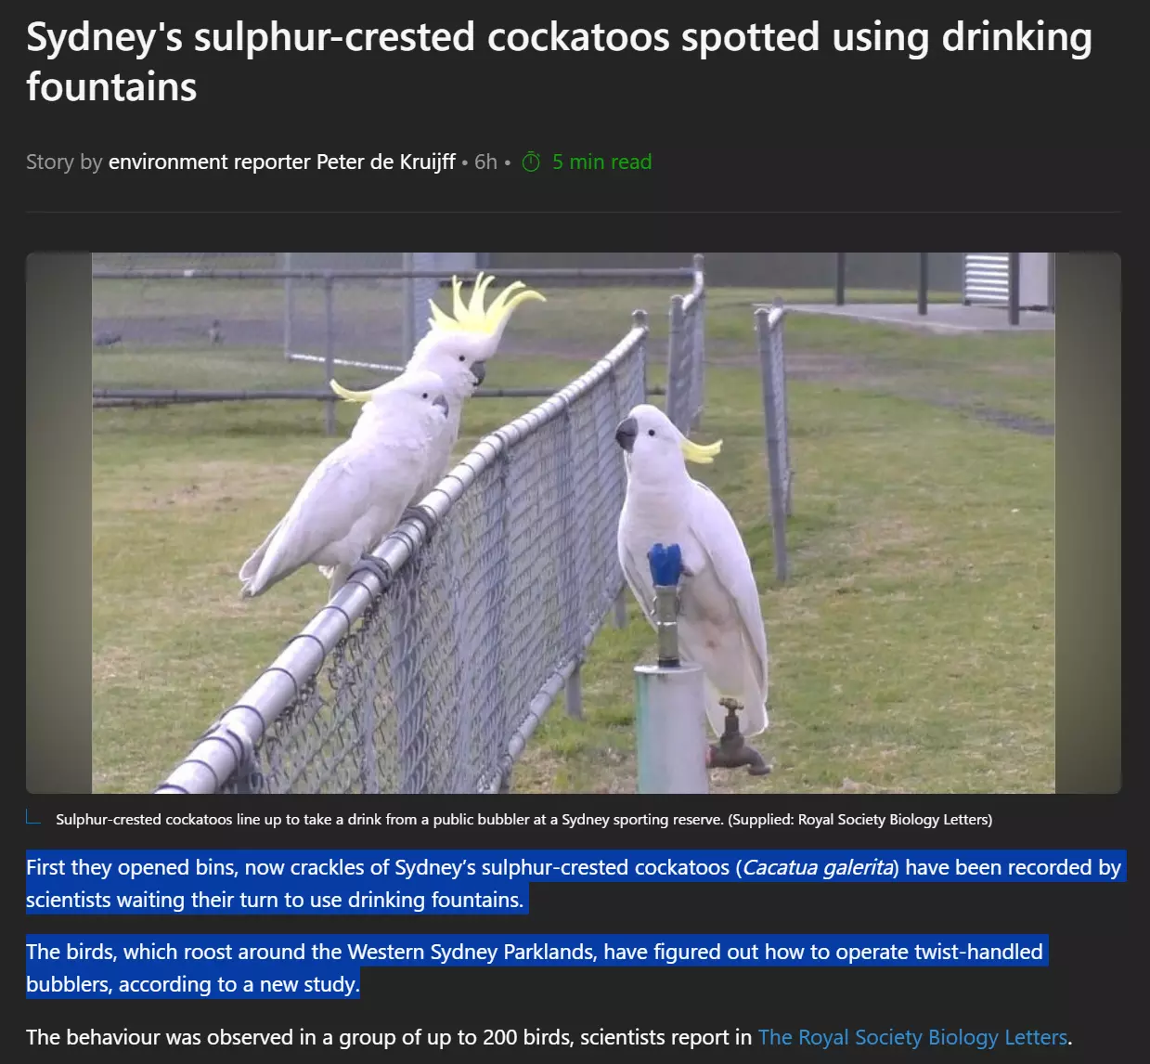Click the 5 min read label
1150x1064 pixels.
coord(601,162)
